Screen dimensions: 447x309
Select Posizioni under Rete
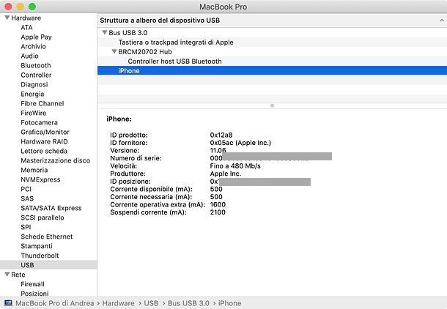coord(34,294)
